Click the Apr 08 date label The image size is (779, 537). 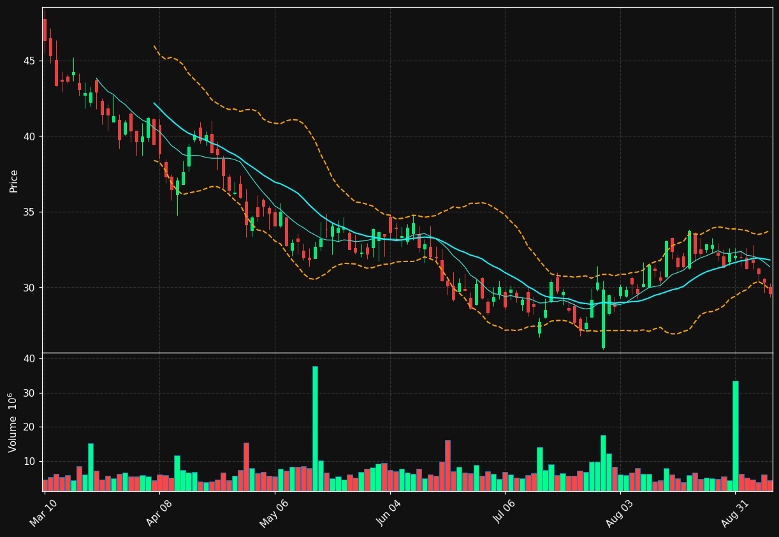159,512
